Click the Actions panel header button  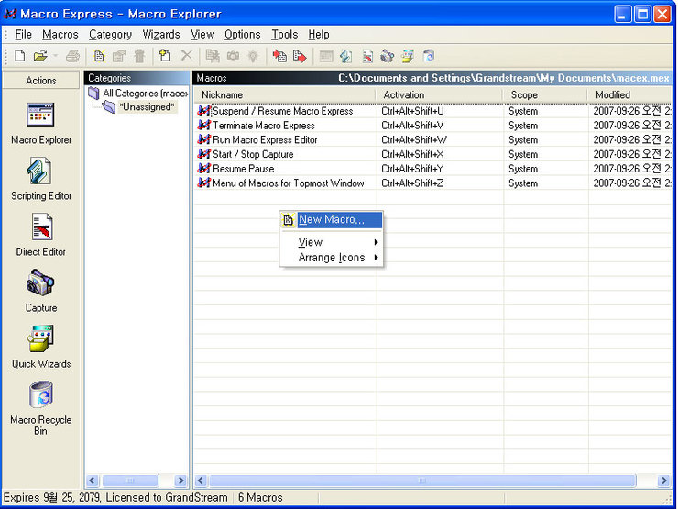pyautogui.click(x=41, y=80)
